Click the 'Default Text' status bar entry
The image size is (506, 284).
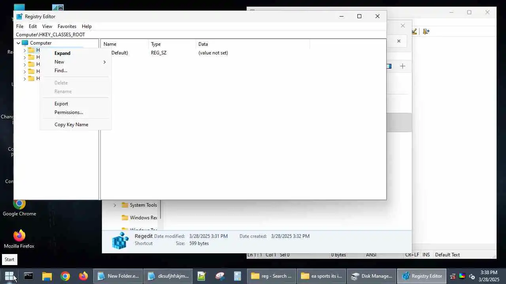447,255
